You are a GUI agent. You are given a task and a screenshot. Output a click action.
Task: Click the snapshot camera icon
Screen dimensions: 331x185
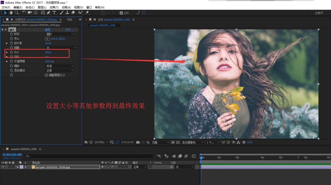click(138, 142)
